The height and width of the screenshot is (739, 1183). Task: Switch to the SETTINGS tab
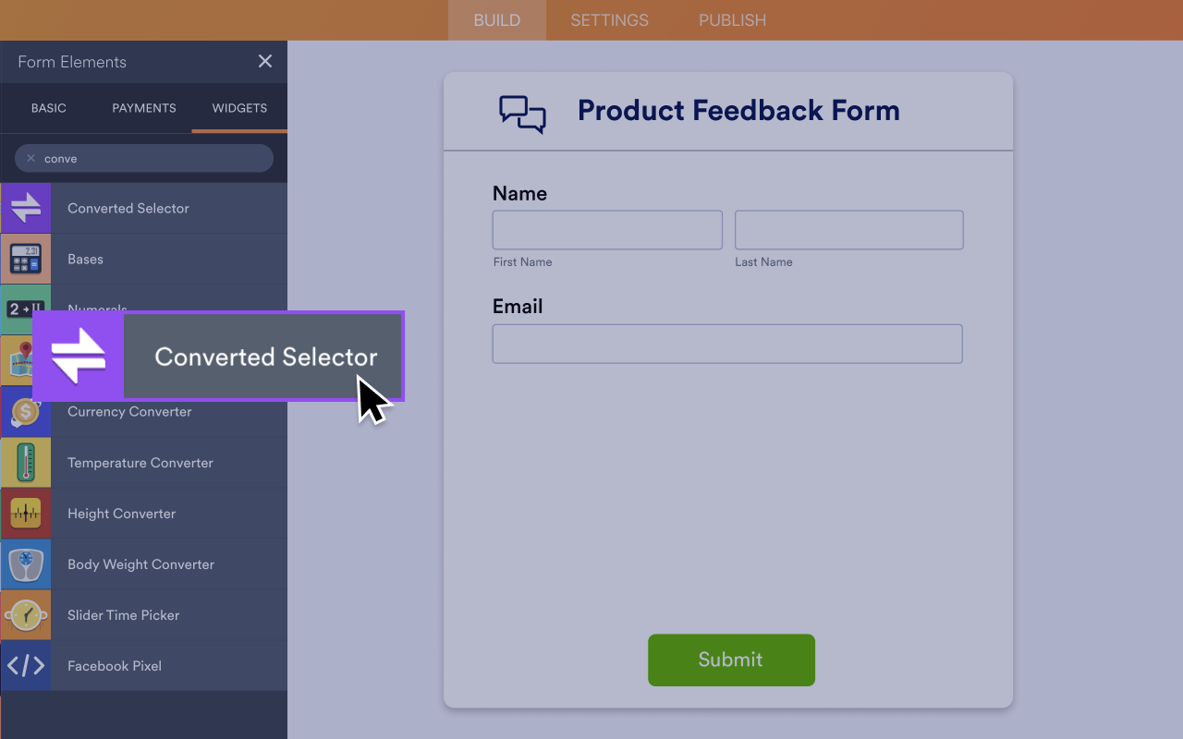[x=609, y=19]
